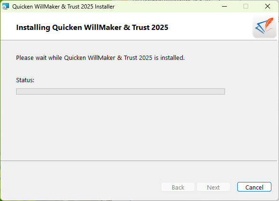Click the disabled Next button
This screenshot has height=201, width=279.
[x=214, y=187]
